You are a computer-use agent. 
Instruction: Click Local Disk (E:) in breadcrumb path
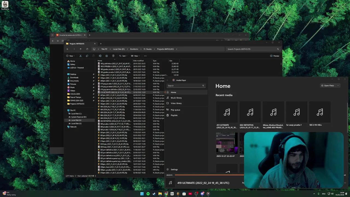(x=119, y=49)
